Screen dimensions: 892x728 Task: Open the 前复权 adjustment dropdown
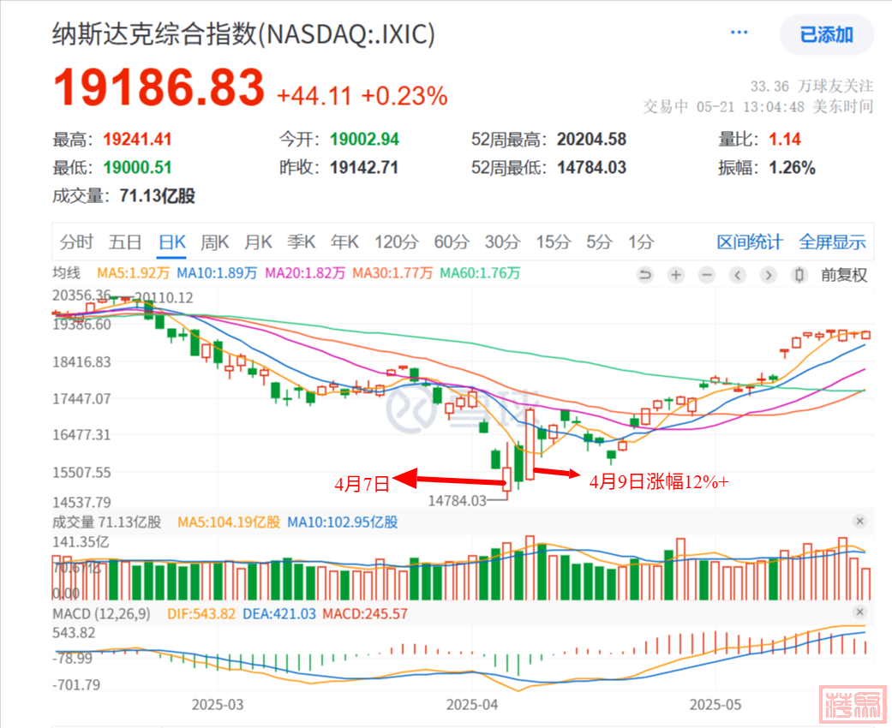[x=844, y=275]
